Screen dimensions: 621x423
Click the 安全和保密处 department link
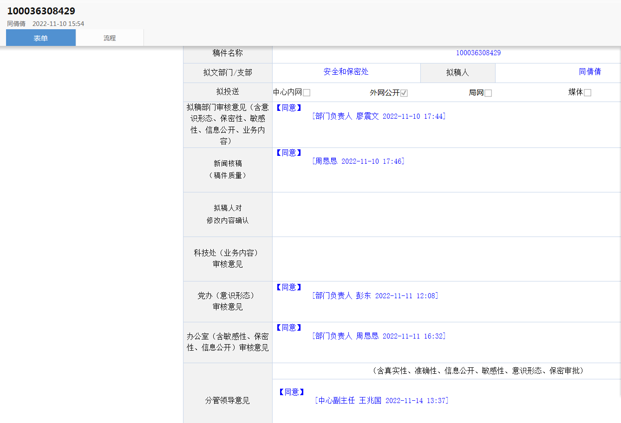click(346, 72)
